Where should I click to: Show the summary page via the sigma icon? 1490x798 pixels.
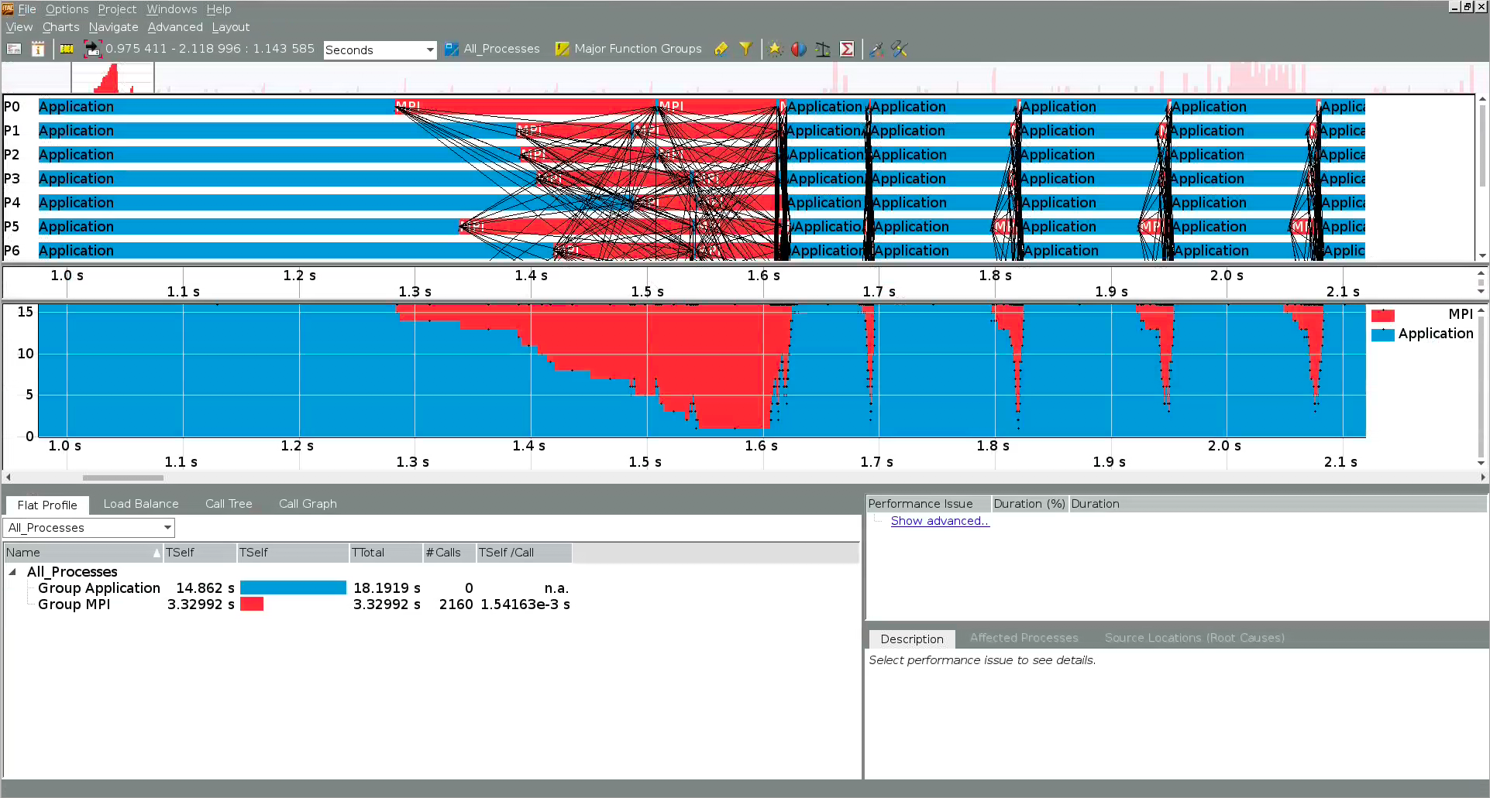pos(847,49)
